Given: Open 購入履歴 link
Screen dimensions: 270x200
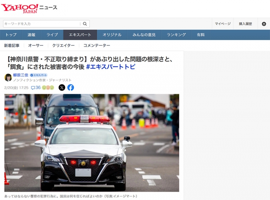Looking at the screenshot, I should [x=245, y=24].
